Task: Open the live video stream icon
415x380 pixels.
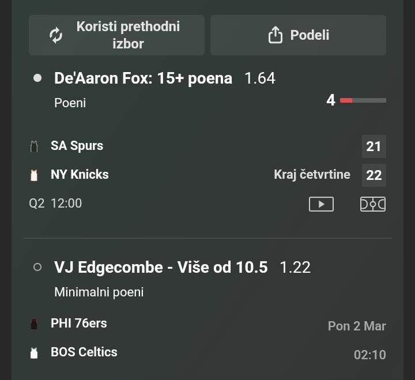Action: click(321, 204)
